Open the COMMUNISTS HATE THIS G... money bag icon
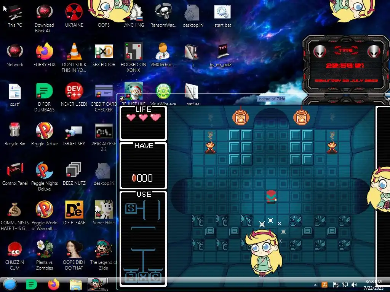Viewport: 390px width, 292px height. point(15,216)
